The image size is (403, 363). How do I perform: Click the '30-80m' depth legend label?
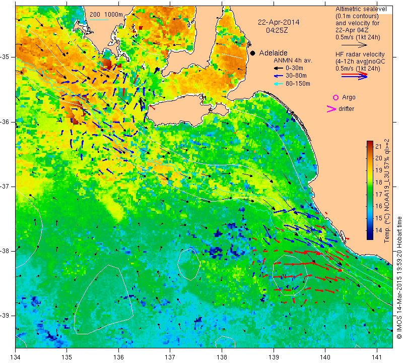click(296, 76)
